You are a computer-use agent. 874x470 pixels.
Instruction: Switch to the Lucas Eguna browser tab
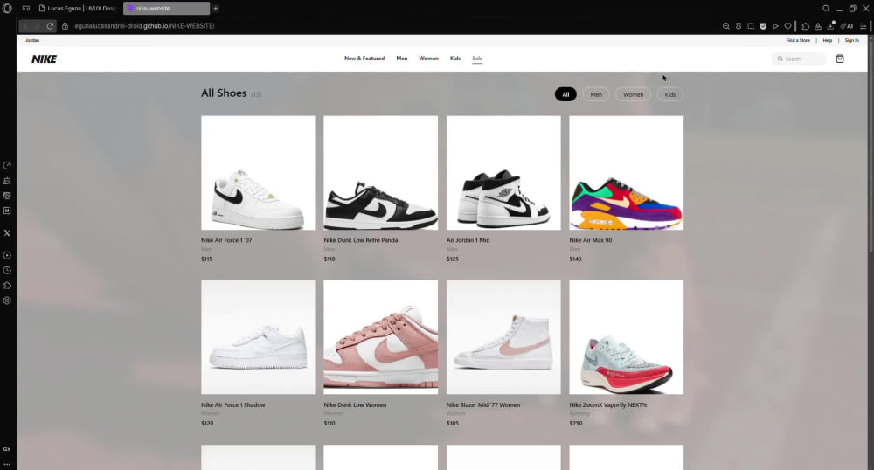tap(78, 9)
